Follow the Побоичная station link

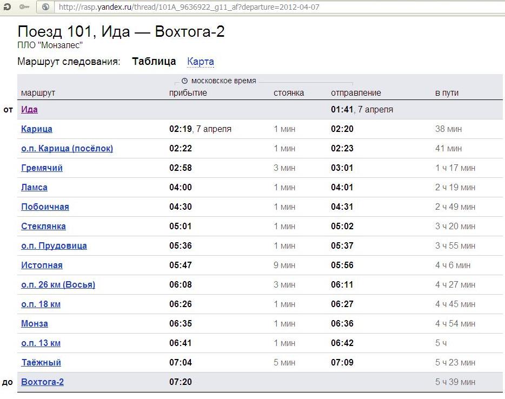[45, 207]
